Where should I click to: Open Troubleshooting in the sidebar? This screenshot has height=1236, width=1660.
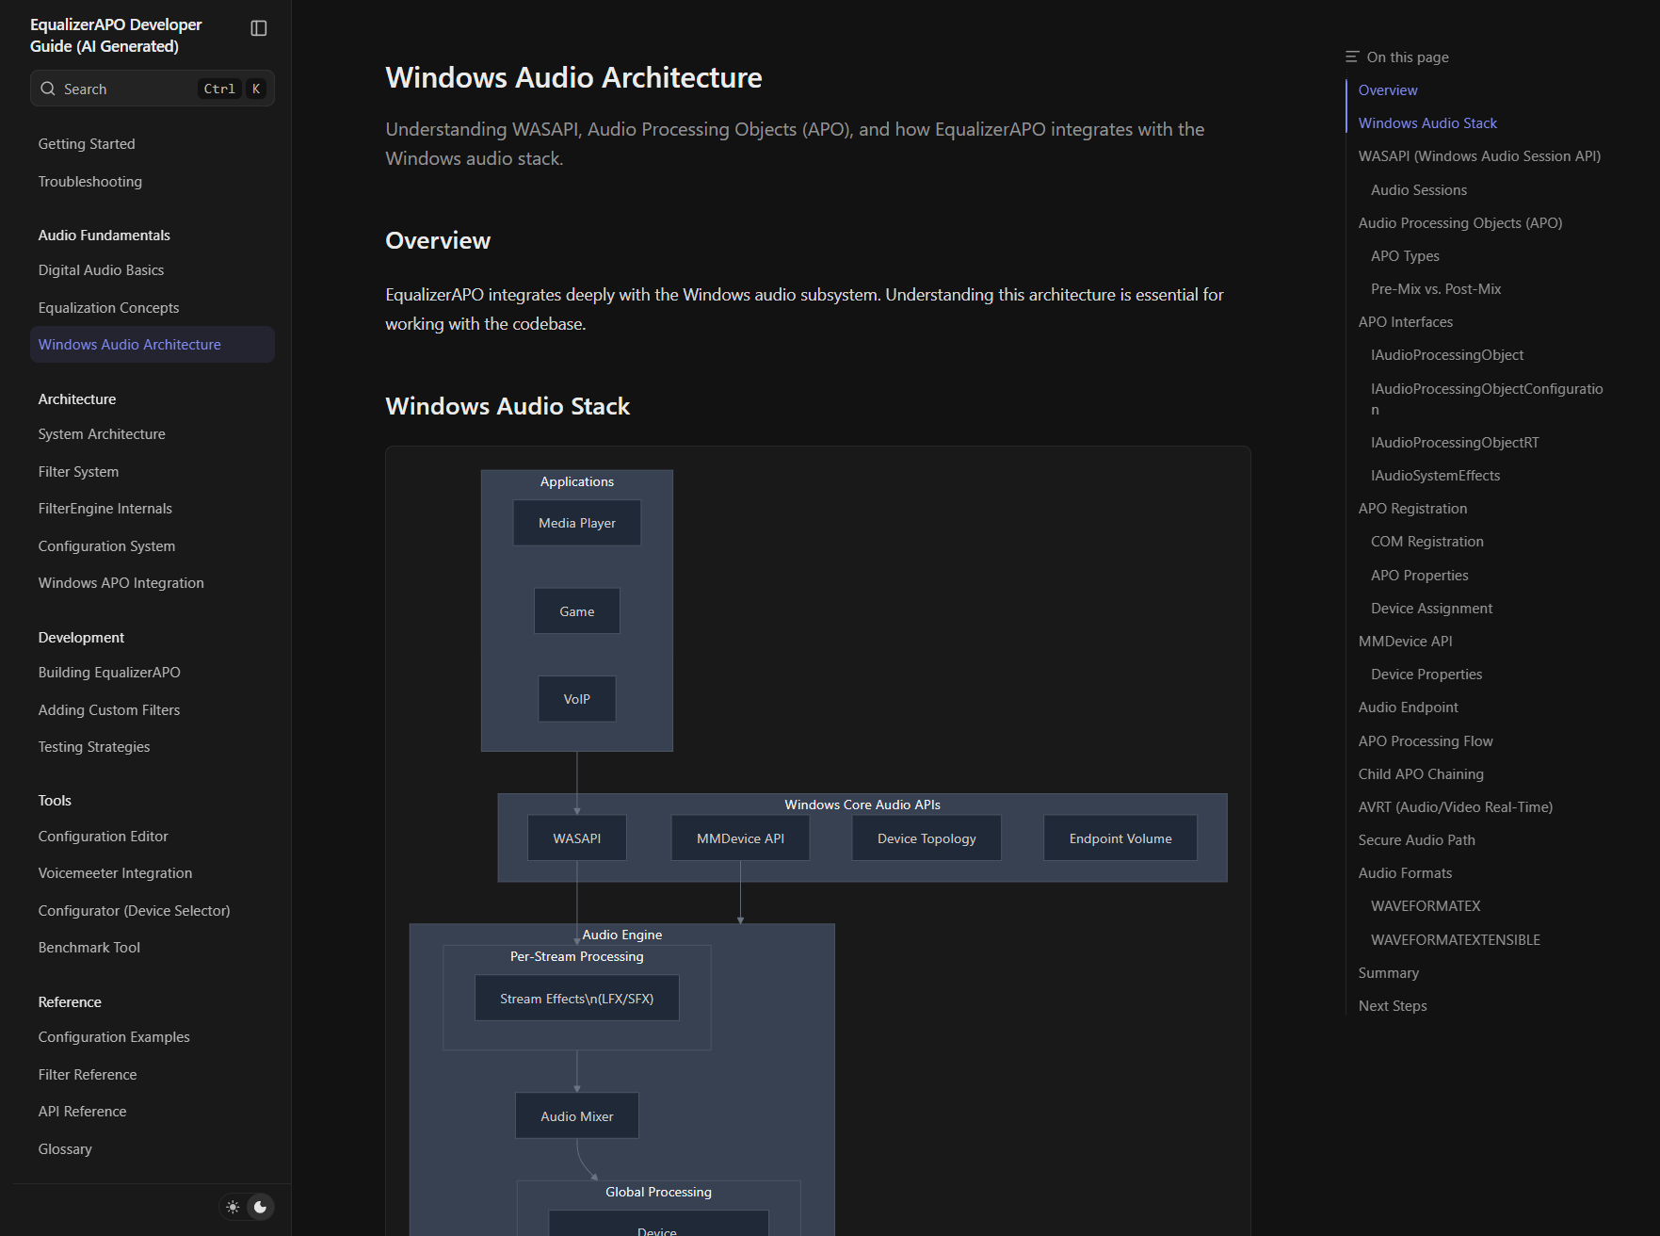89,181
